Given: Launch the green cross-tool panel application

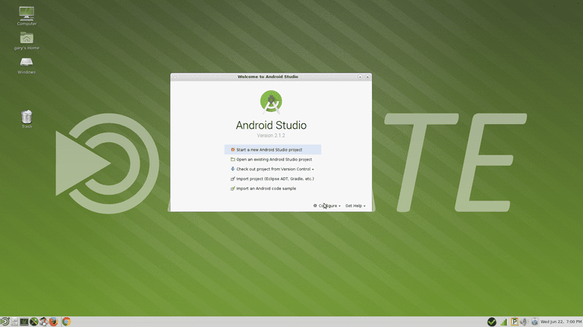Looking at the screenshot, I should pos(34,322).
